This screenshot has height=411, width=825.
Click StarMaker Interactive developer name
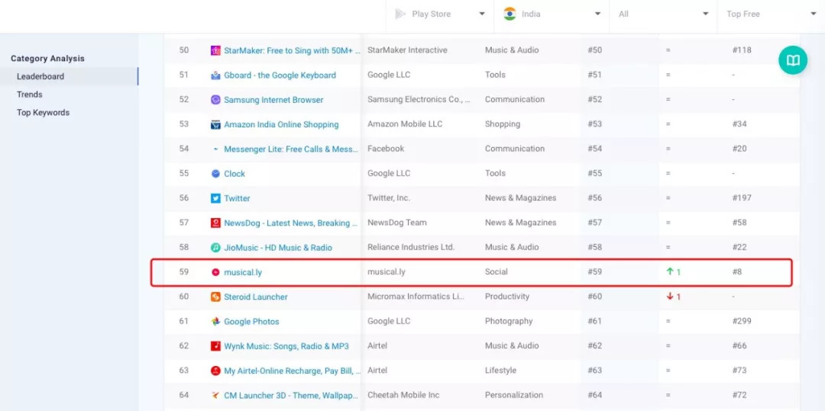407,50
